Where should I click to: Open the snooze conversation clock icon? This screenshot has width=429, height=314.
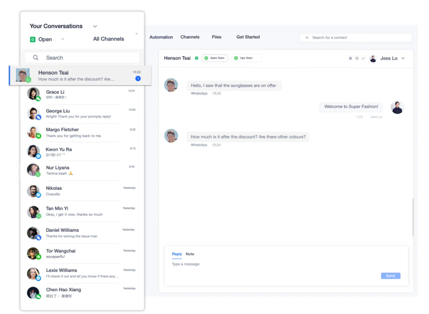357,58
